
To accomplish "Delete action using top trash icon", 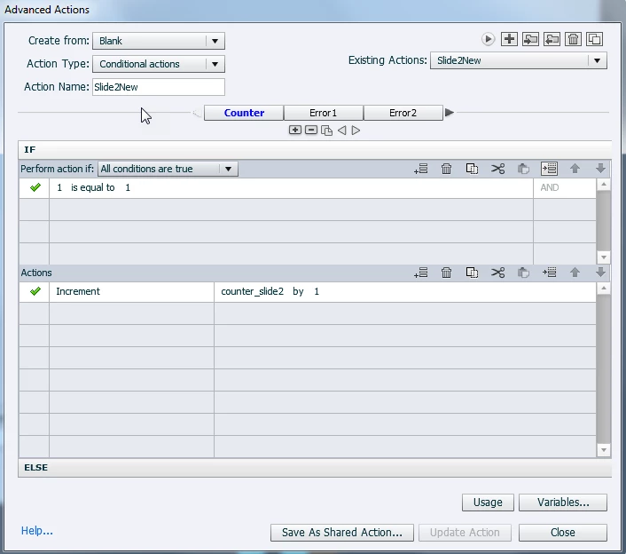I will coord(574,39).
